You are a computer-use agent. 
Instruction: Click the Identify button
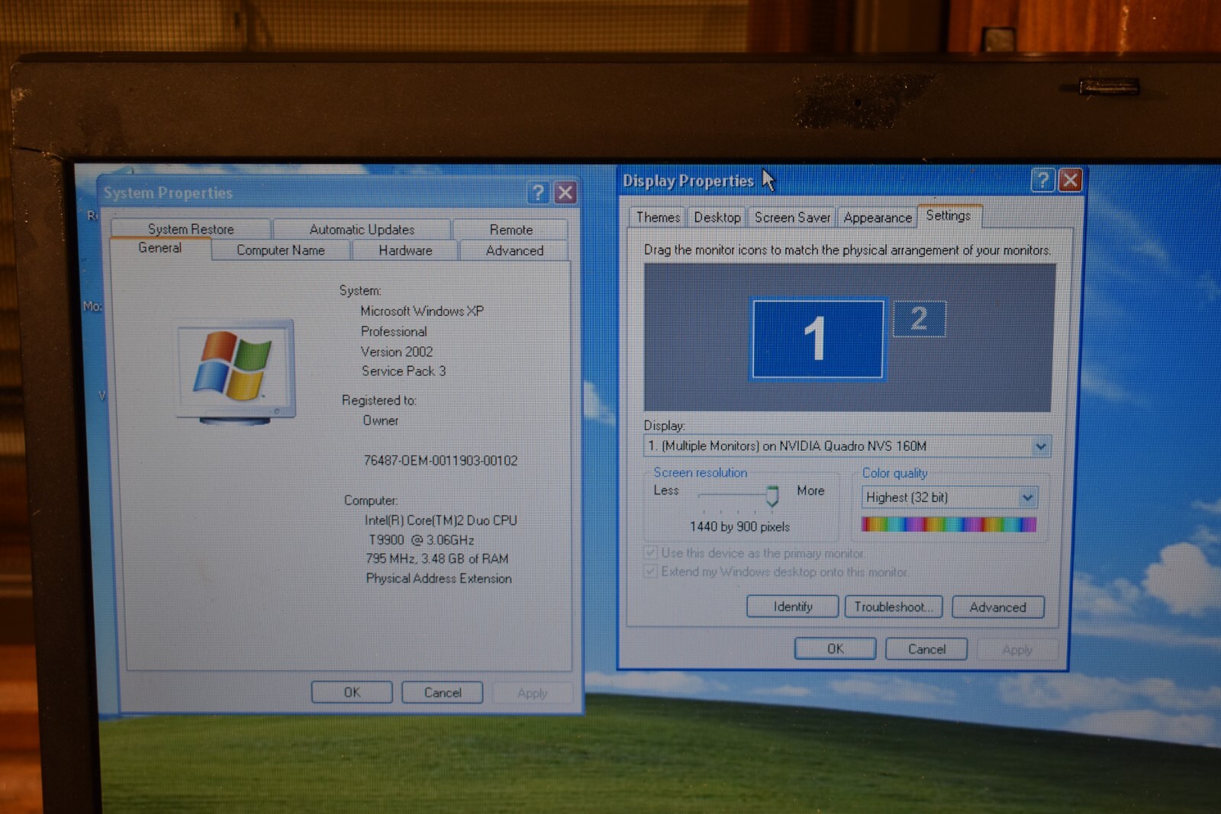click(x=793, y=606)
